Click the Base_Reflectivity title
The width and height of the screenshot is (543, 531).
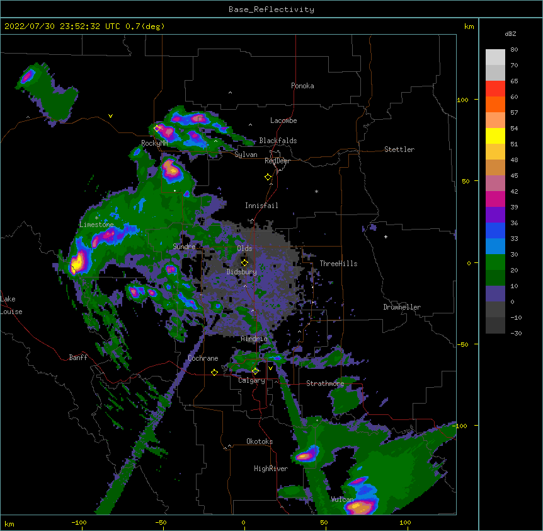[x=271, y=9]
